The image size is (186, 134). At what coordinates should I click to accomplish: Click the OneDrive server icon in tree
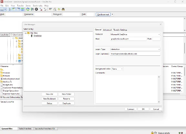[x=32, y=36]
